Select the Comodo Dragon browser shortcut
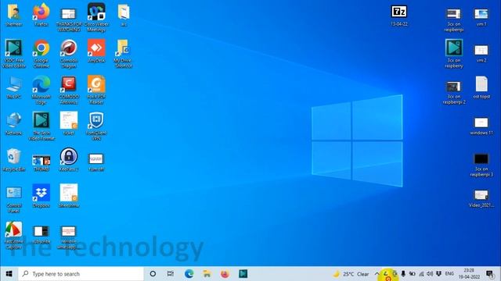The height and width of the screenshot is (281, 501). pyautogui.click(x=69, y=53)
